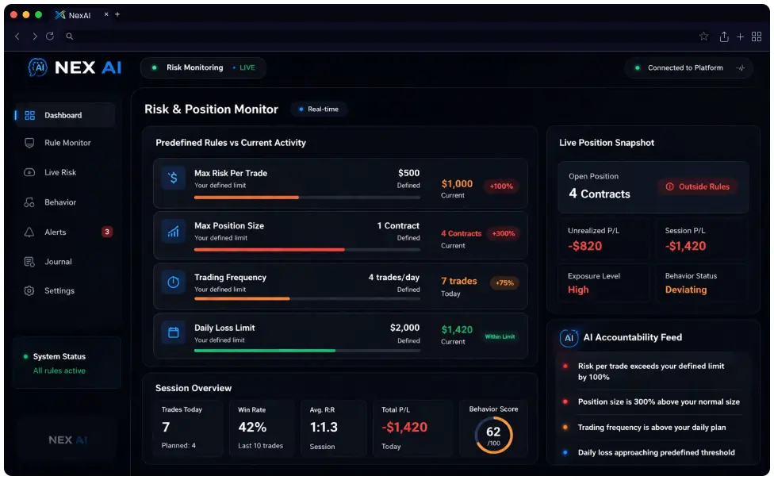
Task: Click the calendar icon for Daily Loss Limit
Action: click(x=173, y=332)
